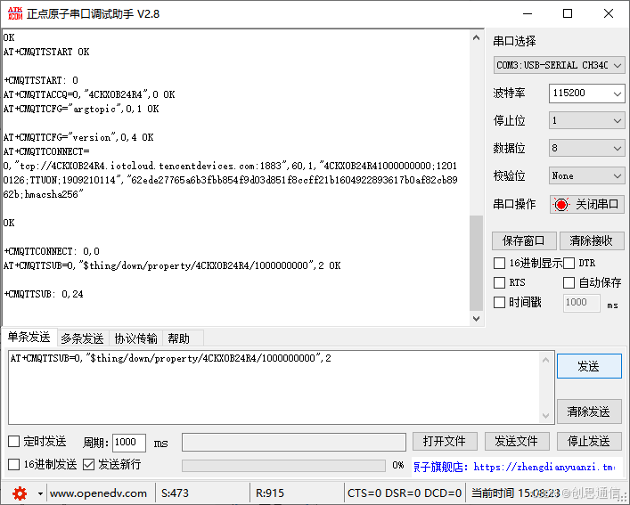
Task: Click the ATK XCOM application logo icon
Action: (x=15, y=13)
